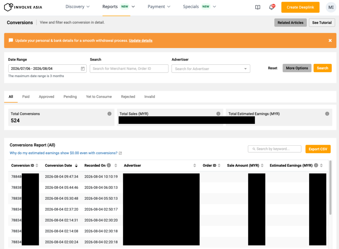Click the Date Range input field
The image size is (339, 249).
47,69
